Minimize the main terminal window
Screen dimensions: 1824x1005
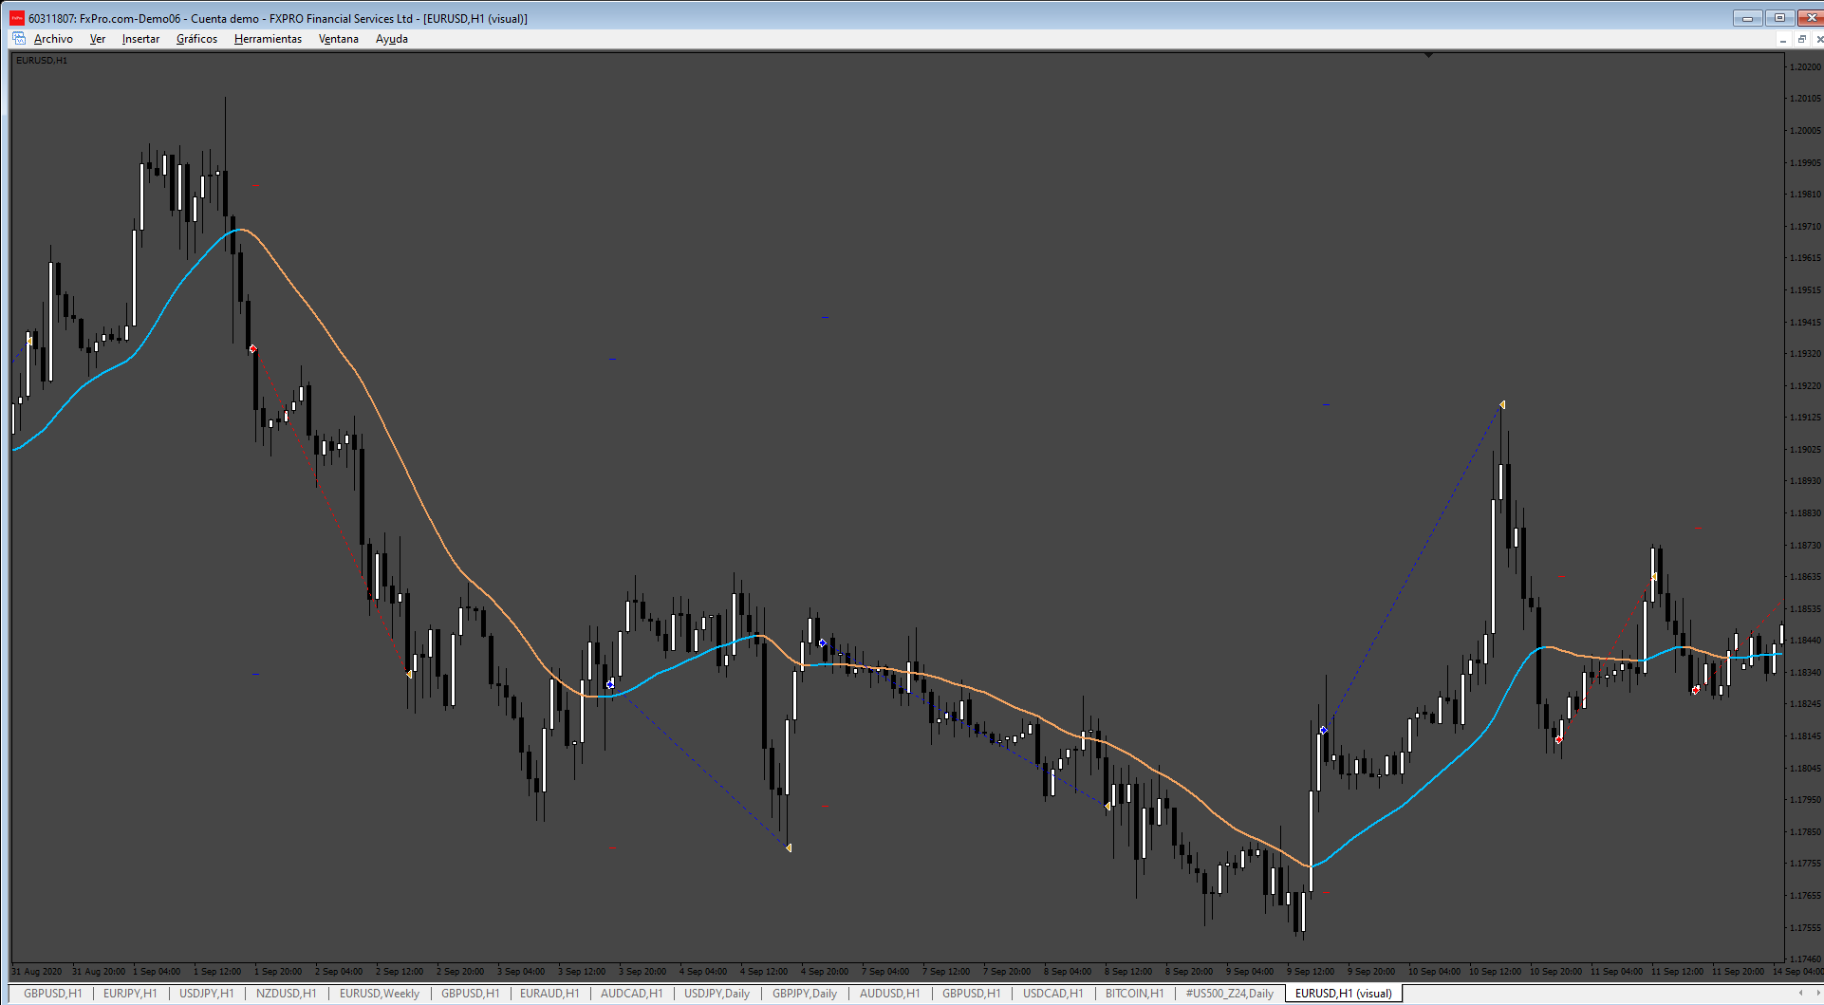(x=1747, y=18)
